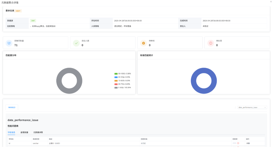
Task: Click 详情 link in the id row
Action: (x=248, y=143)
